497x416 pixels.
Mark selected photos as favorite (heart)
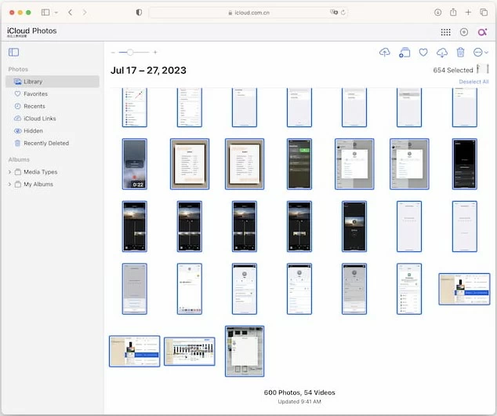tap(423, 53)
